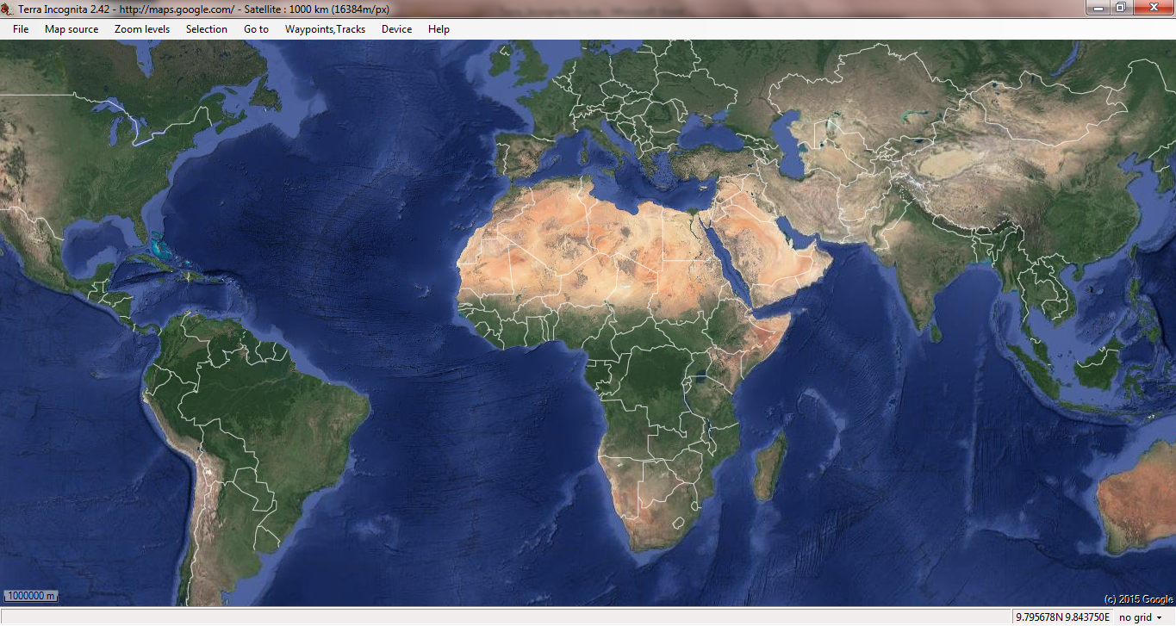Viewport: 1176px width, 626px height.
Task: Open the Go to menu
Action: tap(255, 28)
